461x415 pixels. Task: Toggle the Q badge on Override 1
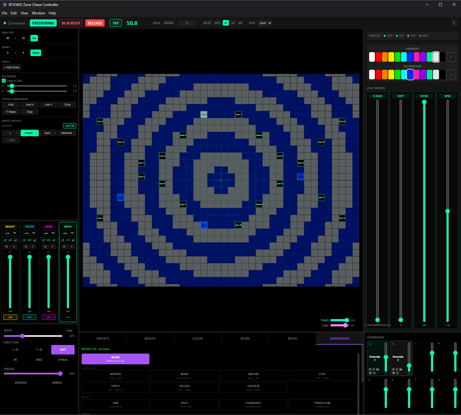[x=374, y=373]
